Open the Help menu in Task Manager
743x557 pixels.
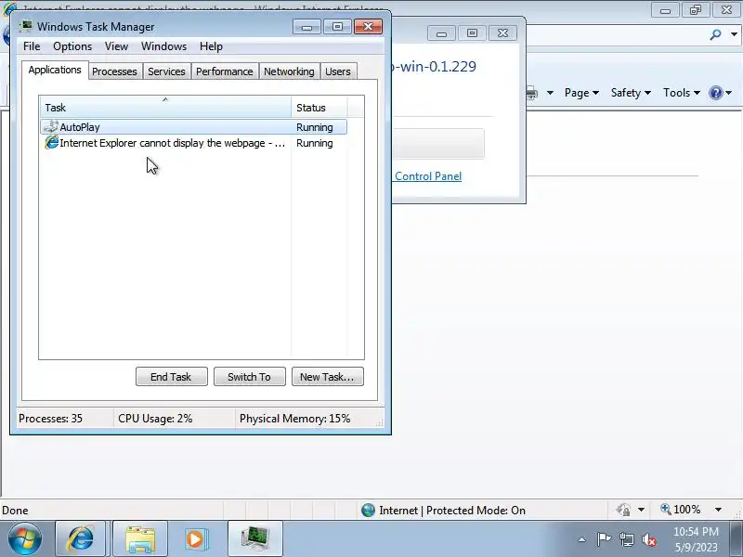[x=211, y=46]
